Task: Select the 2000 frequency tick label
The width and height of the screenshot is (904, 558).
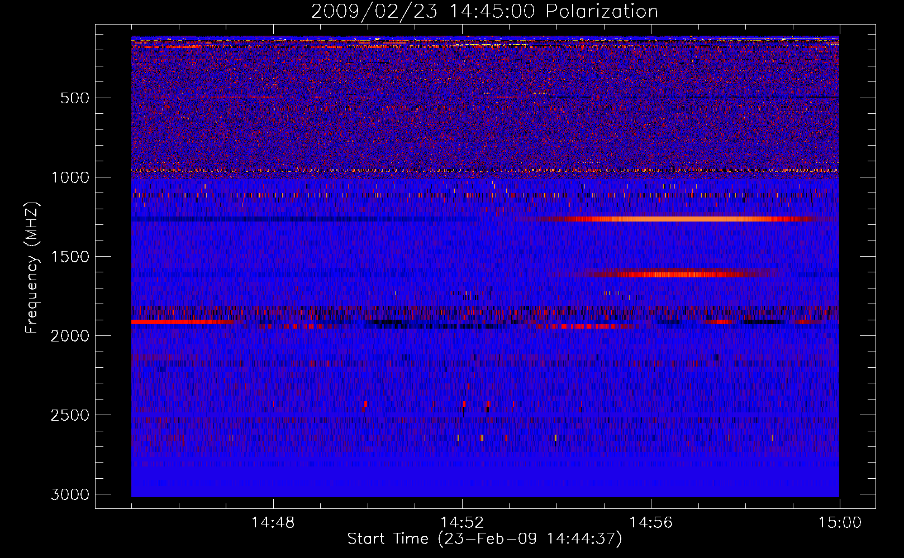Action: pyautogui.click(x=70, y=336)
